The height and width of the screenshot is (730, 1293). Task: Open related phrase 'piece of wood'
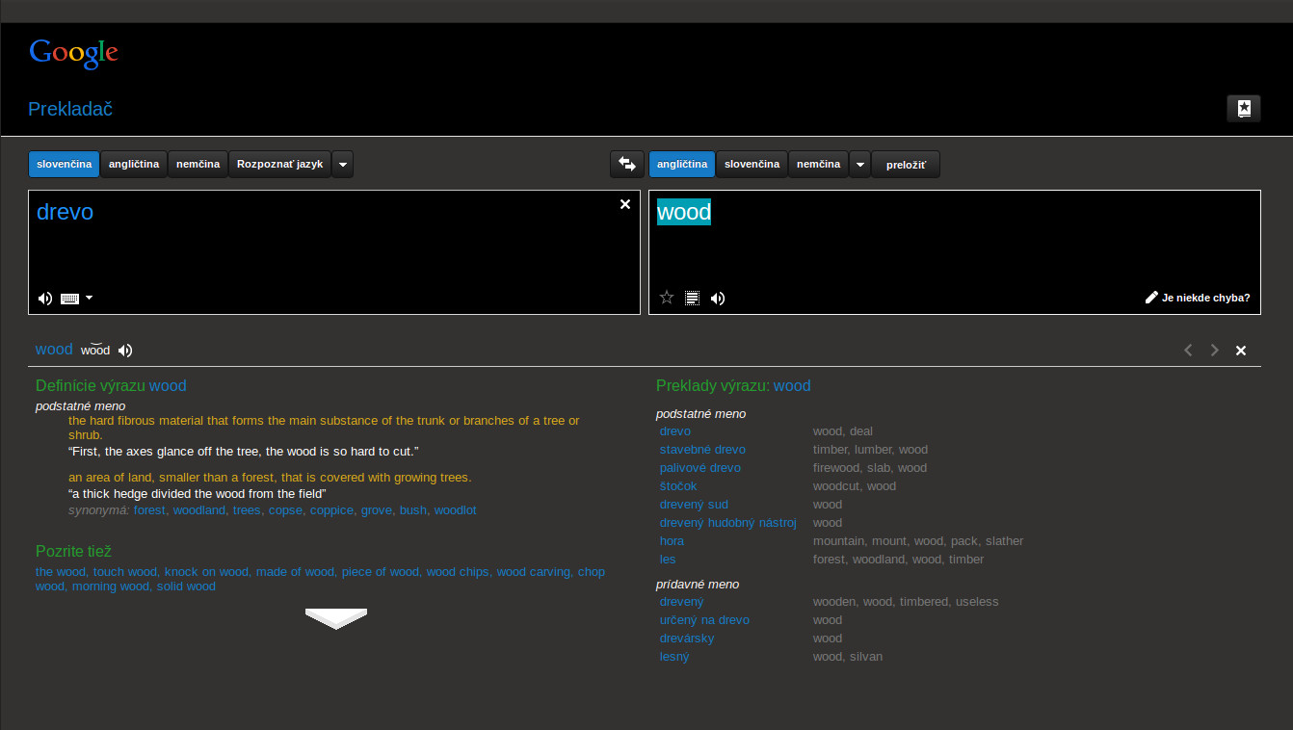(x=381, y=572)
